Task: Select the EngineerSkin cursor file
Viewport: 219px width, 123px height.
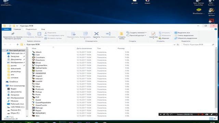Action: [41, 65]
